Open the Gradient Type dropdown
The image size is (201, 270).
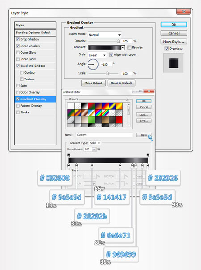click(95, 143)
